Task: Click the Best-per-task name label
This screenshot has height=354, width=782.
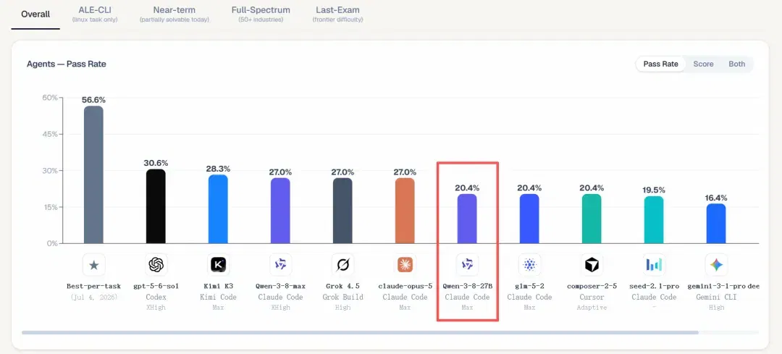Action: (93, 286)
